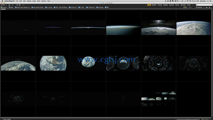Open the reveal recent file dropdown
The width and height of the screenshot is (213, 120).
(9, 5)
